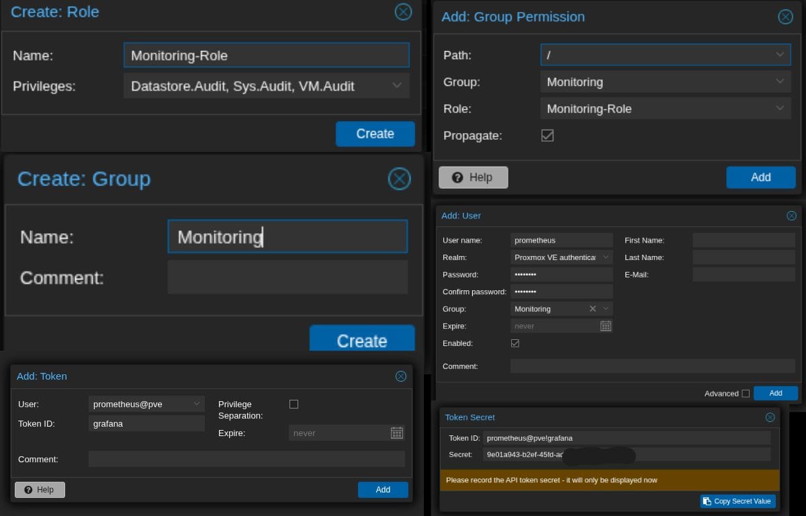Toggle the Enabled checkbox in Add: User
This screenshot has width=806, height=516.
point(515,343)
